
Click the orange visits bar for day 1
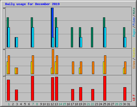[9, 65]
